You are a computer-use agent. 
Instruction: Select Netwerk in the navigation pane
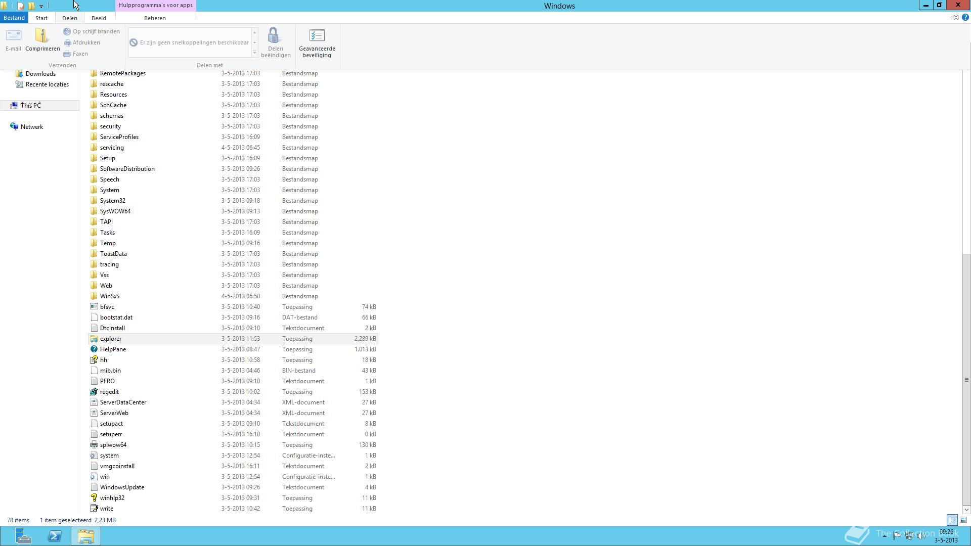32,127
